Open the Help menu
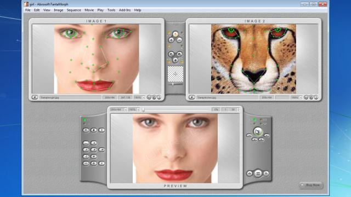The image size is (351, 197). [138, 10]
